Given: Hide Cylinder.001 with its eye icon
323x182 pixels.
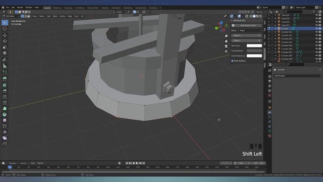Looking at the screenshot, I should [316, 32].
